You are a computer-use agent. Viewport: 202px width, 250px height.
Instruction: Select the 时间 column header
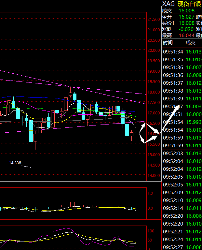click(168, 43)
